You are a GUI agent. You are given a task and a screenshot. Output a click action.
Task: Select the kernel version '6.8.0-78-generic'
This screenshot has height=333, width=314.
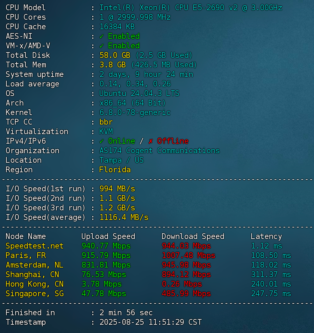click(x=135, y=112)
